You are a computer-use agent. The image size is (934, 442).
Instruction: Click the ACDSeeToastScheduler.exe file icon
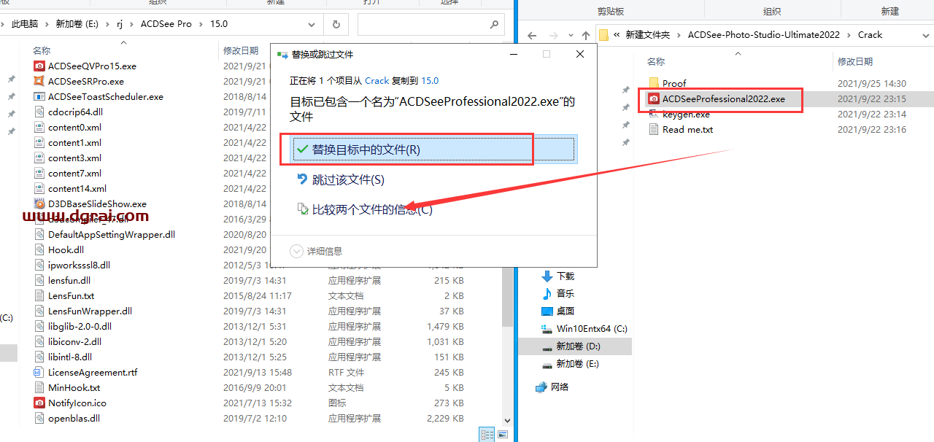click(39, 96)
